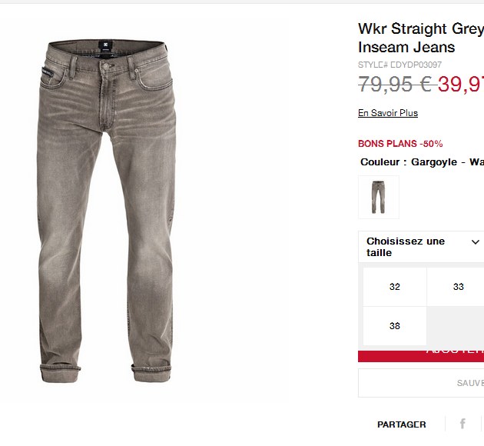Click the STYLE# EDYDP03097 text
Image resolution: width=484 pixels, height=446 pixels.
[x=399, y=65]
